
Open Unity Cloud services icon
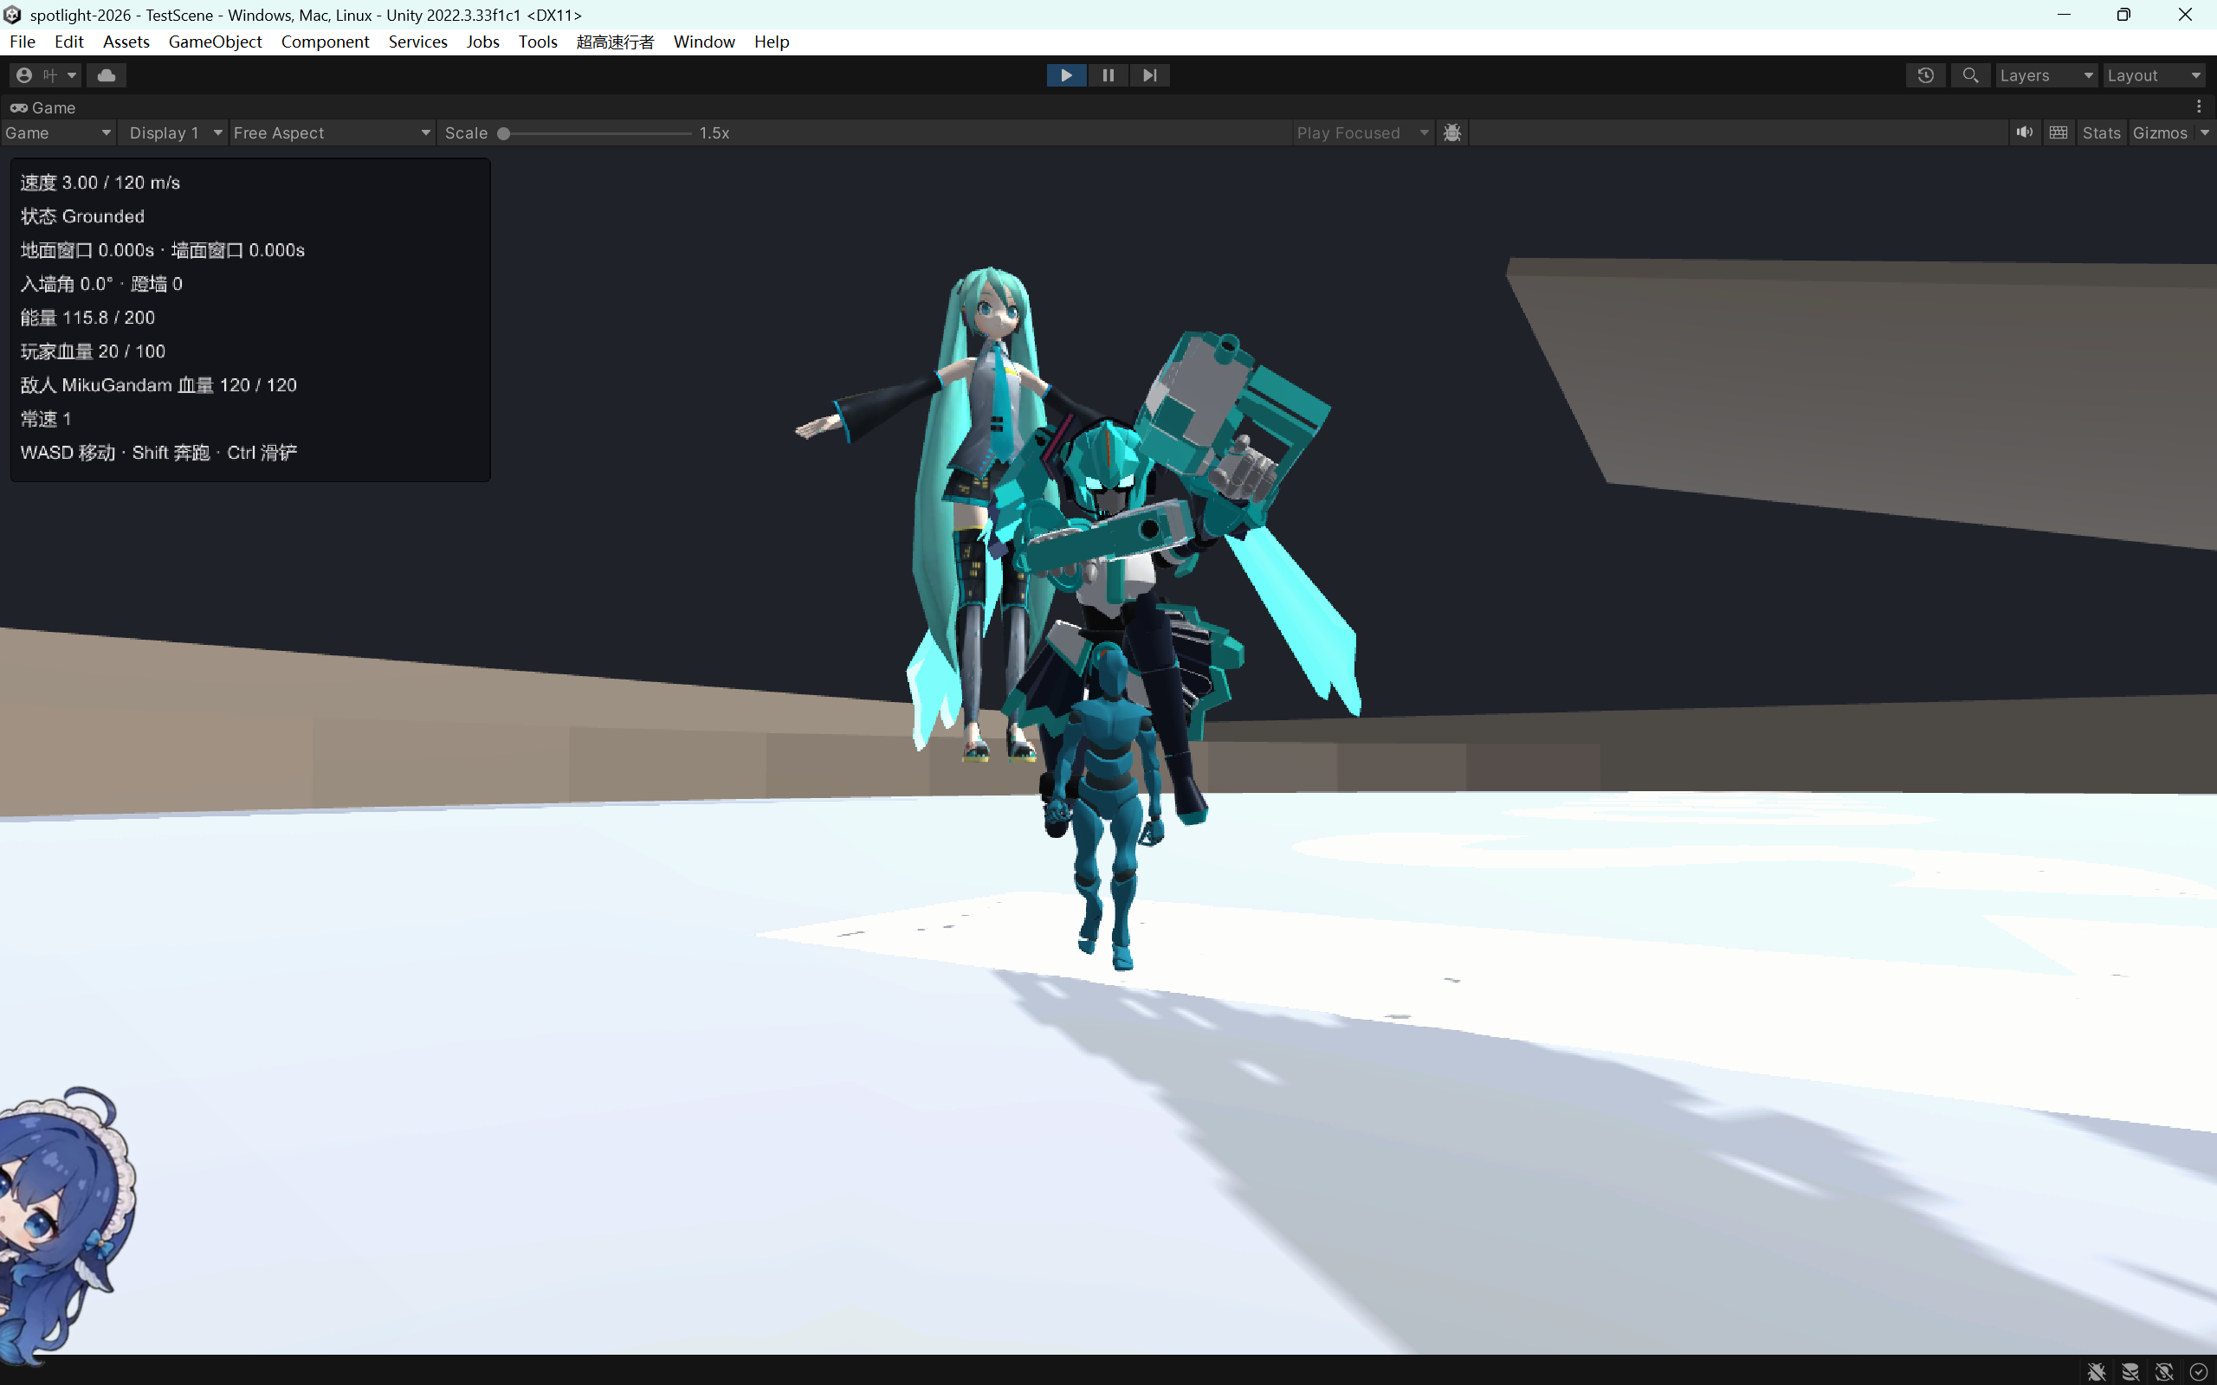107,75
